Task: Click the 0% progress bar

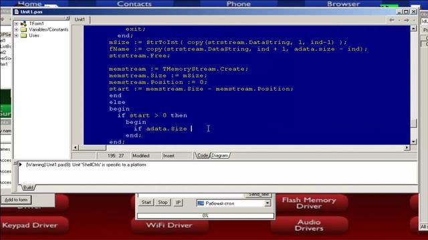Action: tap(205, 215)
